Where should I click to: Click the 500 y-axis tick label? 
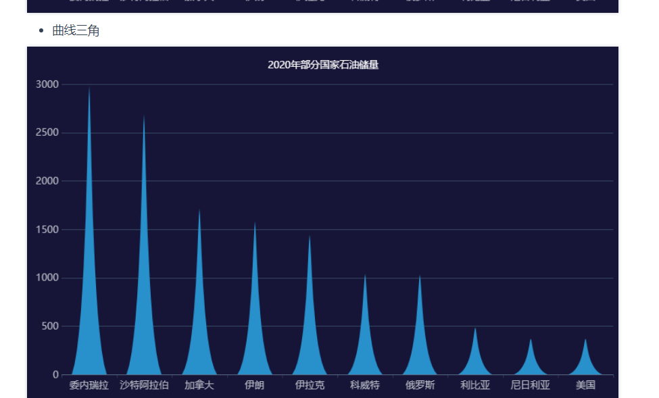[x=50, y=326]
